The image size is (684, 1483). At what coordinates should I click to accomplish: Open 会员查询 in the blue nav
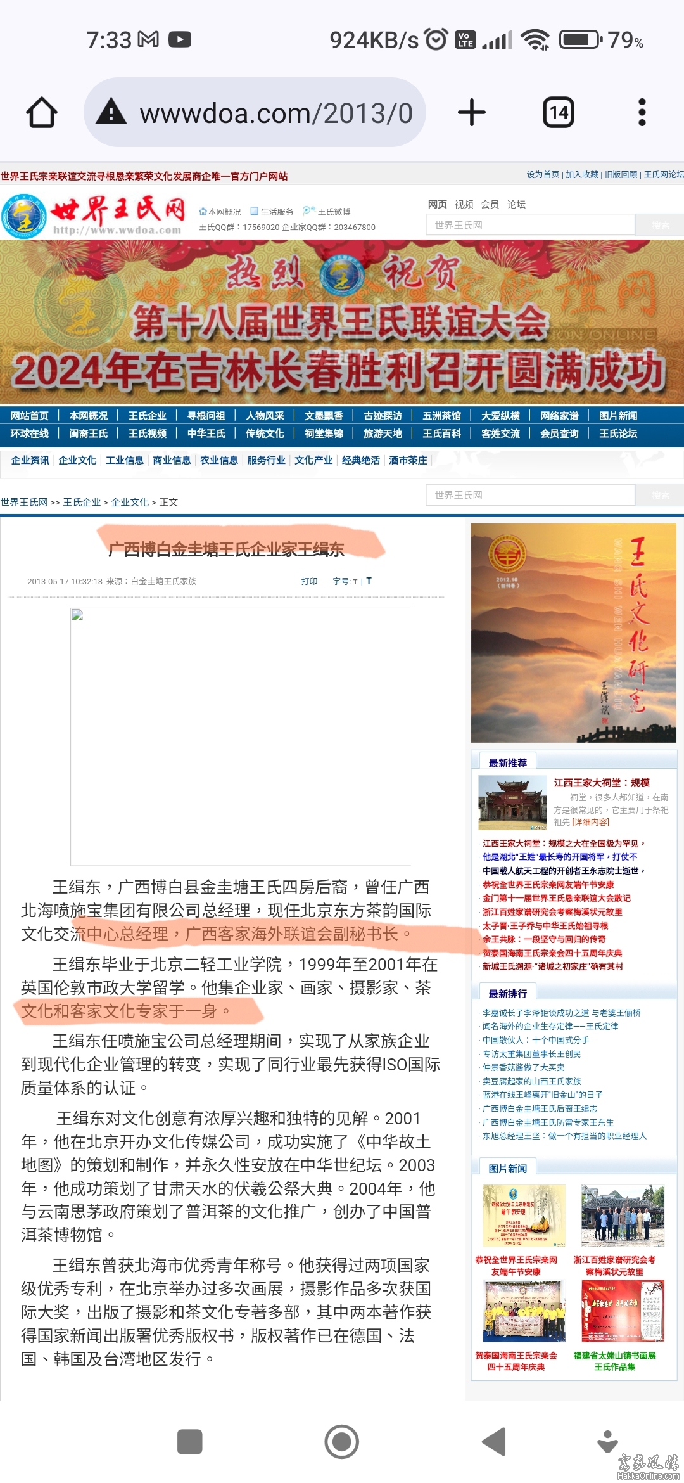pyautogui.click(x=559, y=433)
